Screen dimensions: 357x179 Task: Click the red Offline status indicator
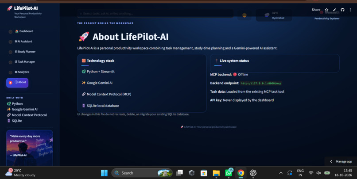click(x=235, y=75)
